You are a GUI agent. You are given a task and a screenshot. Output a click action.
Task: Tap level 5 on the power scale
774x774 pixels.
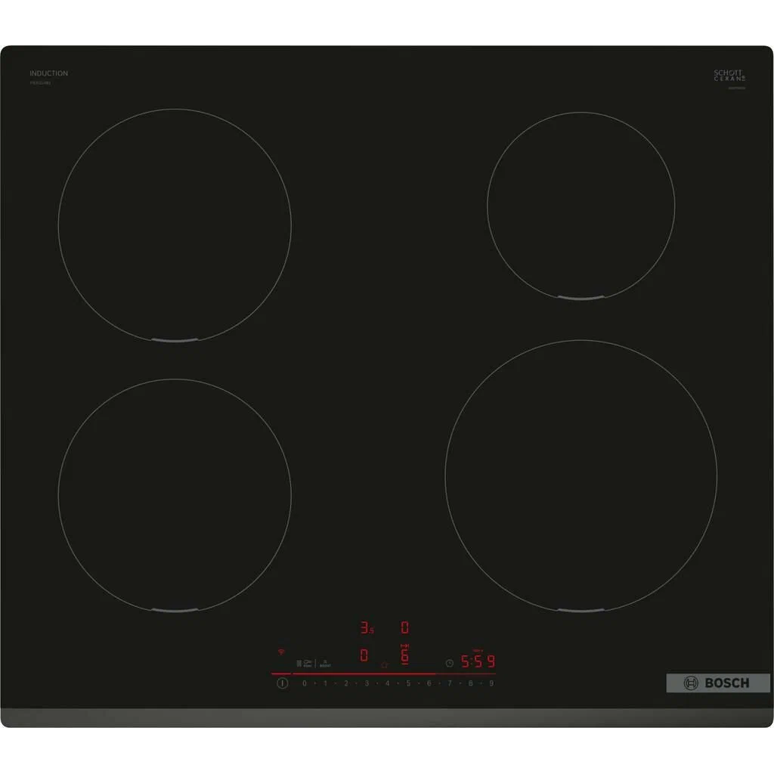coord(408,683)
